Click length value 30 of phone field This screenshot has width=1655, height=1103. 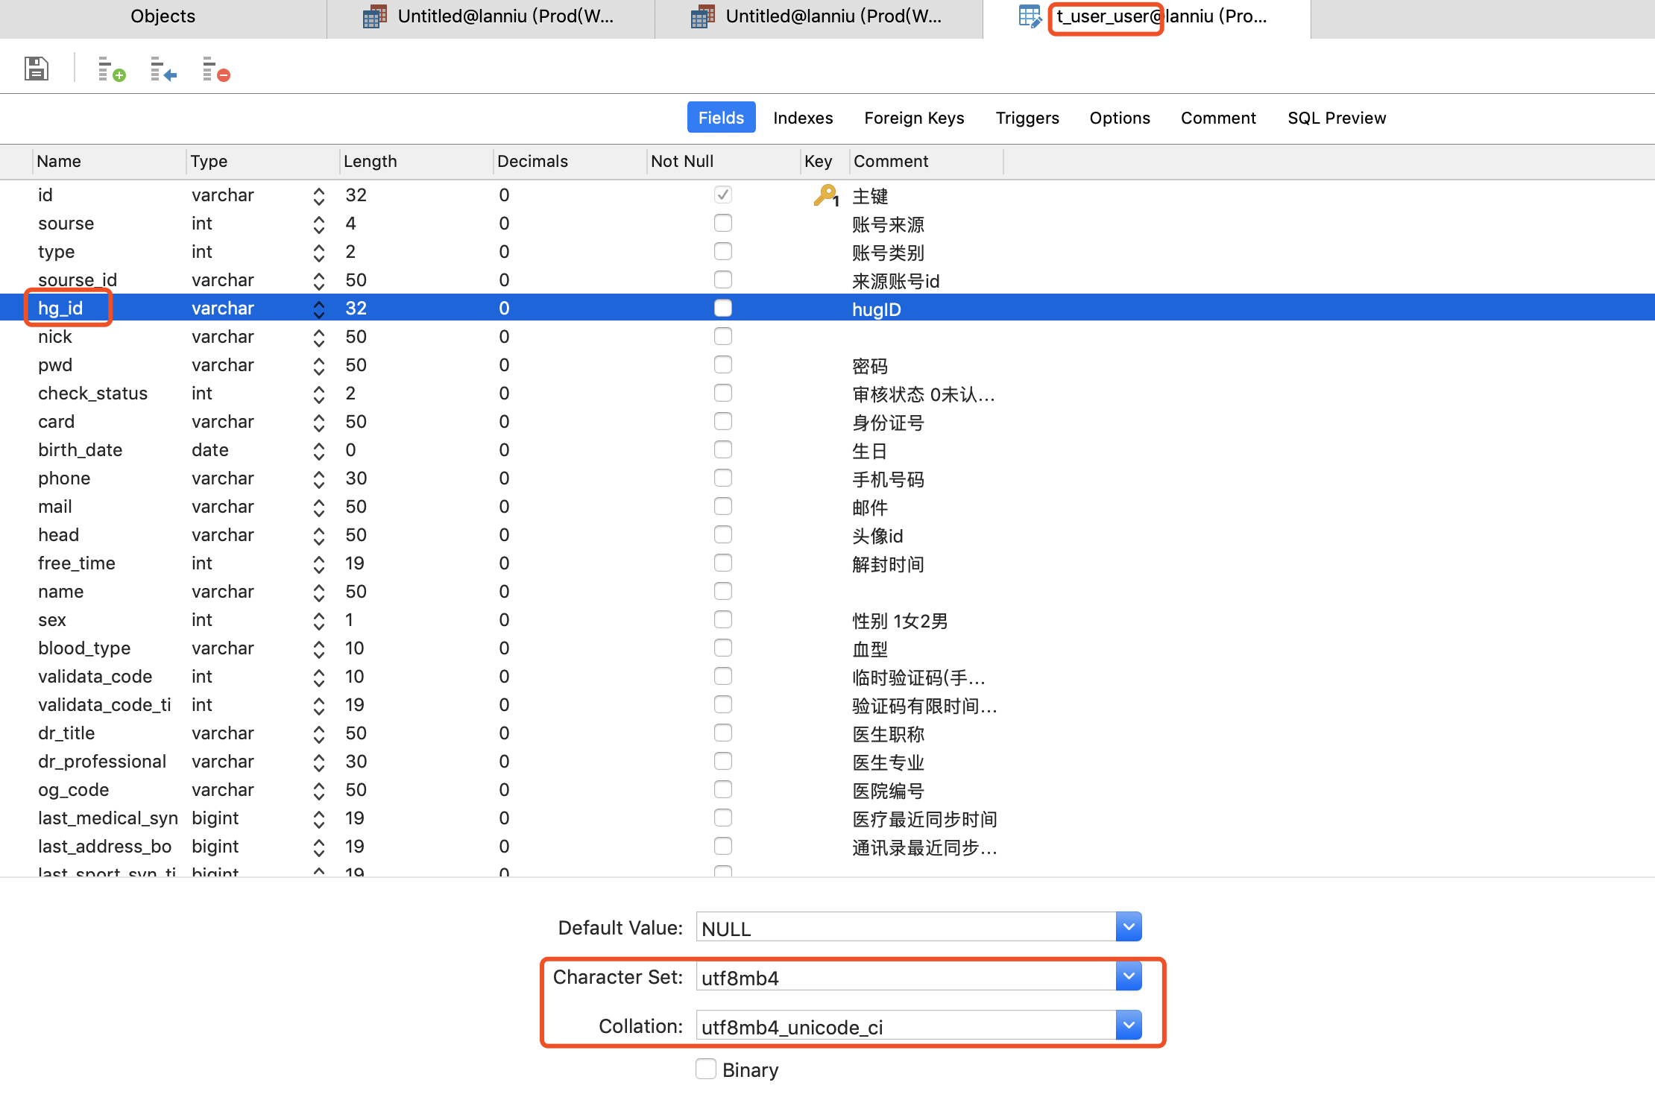[356, 478]
